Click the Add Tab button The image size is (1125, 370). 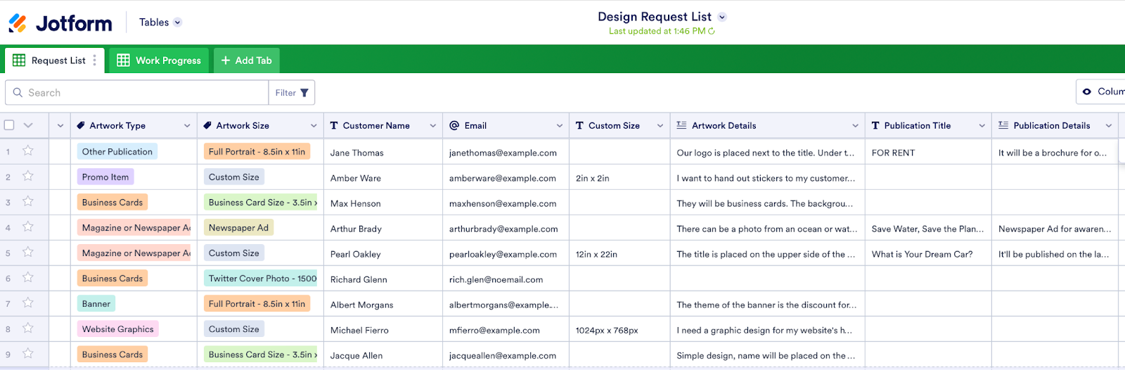tap(247, 60)
